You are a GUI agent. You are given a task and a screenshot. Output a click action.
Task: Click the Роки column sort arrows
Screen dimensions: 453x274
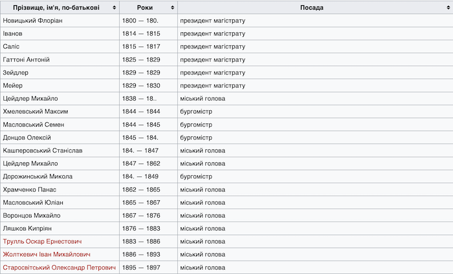click(173, 8)
